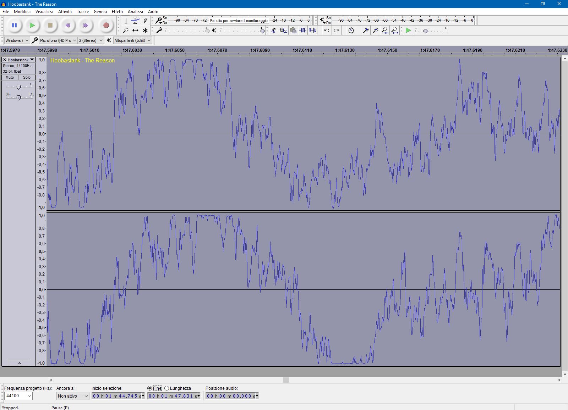Image resolution: width=568 pixels, height=410 pixels.
Task: Toggle Solo on the track
Action: pos(27,77)
